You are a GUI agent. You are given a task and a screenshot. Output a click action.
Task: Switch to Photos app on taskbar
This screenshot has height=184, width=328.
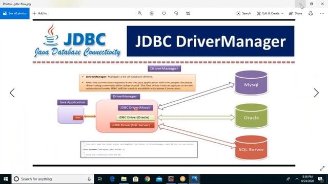(x=194, y=179)
